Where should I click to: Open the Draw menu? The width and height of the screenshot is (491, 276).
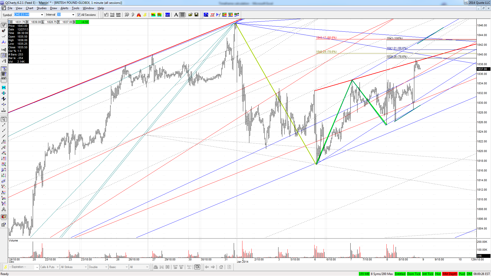tap(53, 8)
